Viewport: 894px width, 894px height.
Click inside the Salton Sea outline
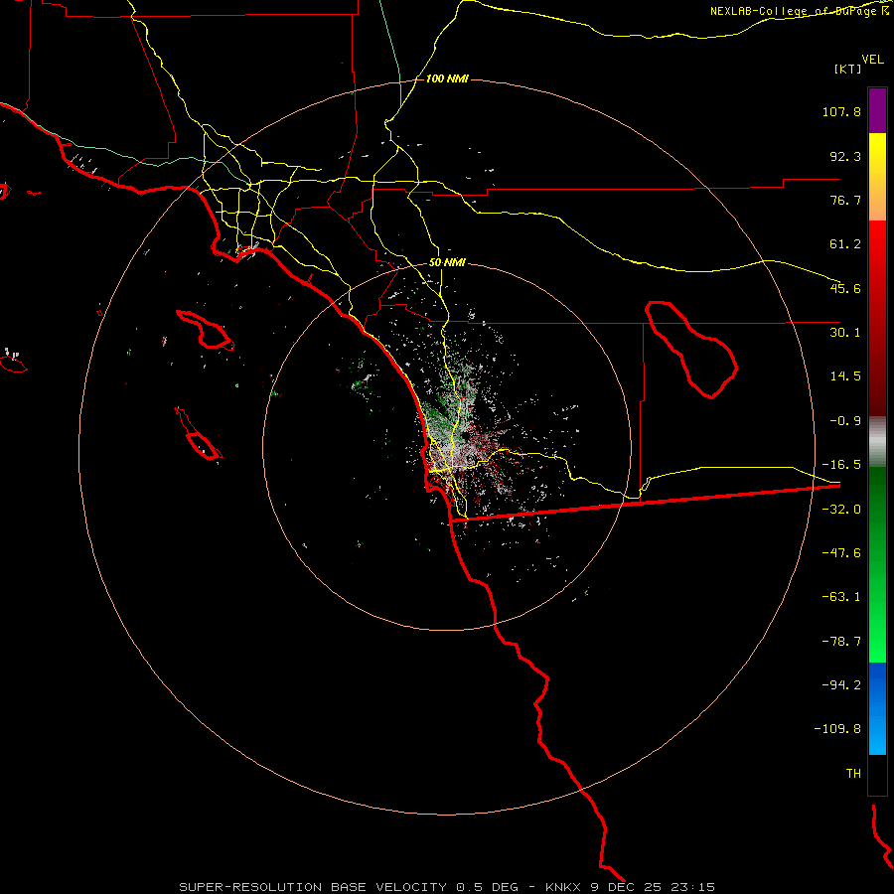[x=698, y=357]
